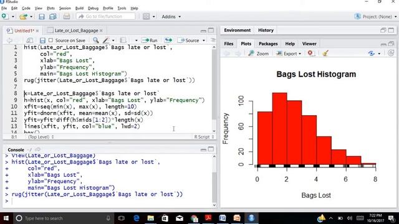The image size is (399, 224).
Task: Open the Code menu
Action: [x=26, y=8]
